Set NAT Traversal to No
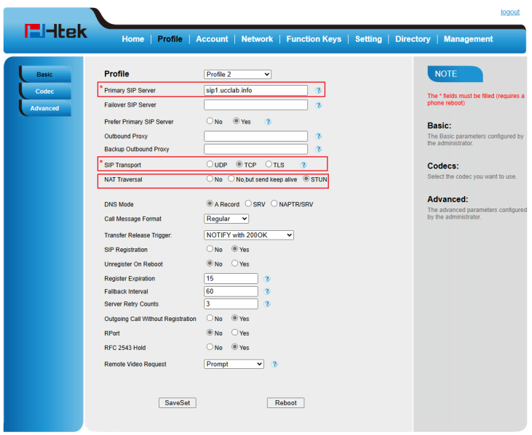The image size is (532, 435). tap(210, 179)
